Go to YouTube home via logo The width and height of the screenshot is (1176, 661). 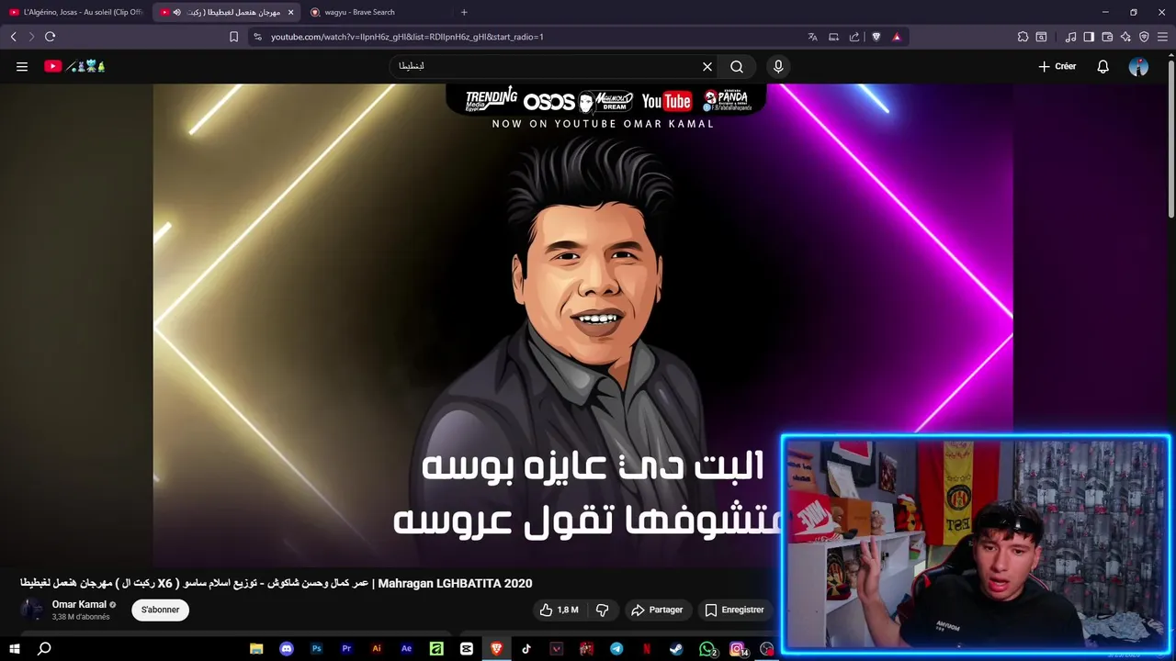pyautogui.click(x=74, y=66)
